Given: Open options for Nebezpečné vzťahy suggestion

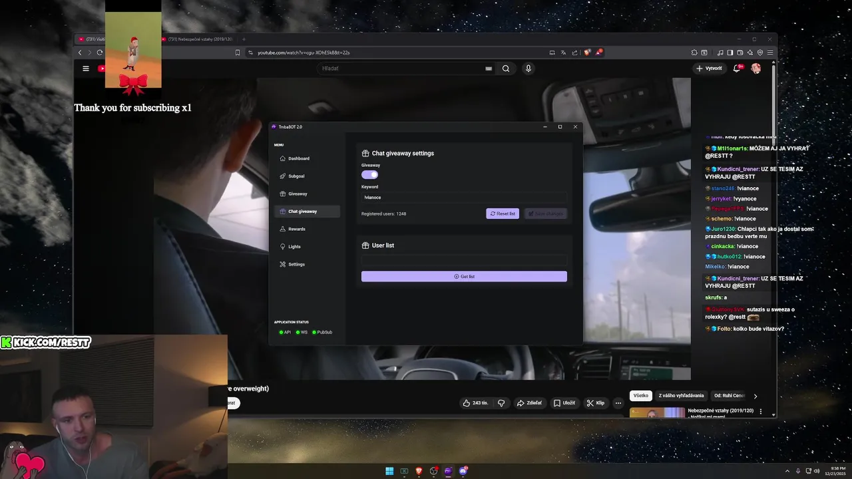Looking at the screenshot, I should coord(761,411).
